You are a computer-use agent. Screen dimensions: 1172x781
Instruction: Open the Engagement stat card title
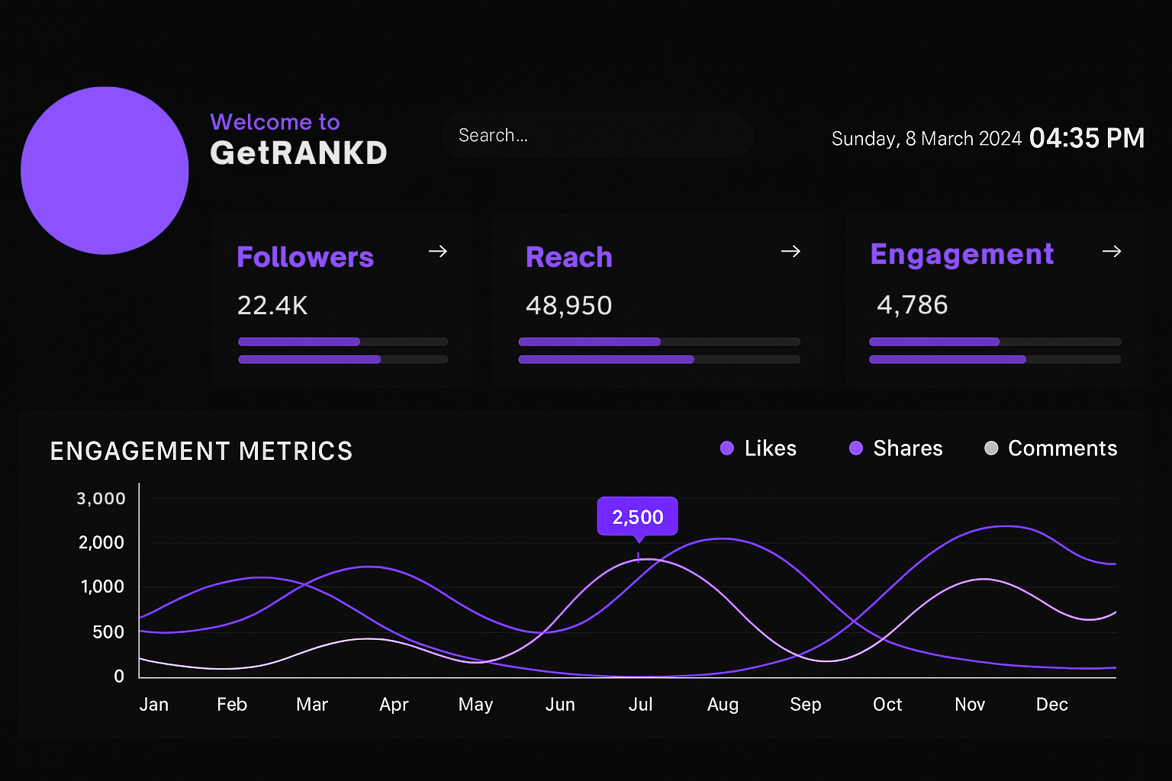pos(962,255)
